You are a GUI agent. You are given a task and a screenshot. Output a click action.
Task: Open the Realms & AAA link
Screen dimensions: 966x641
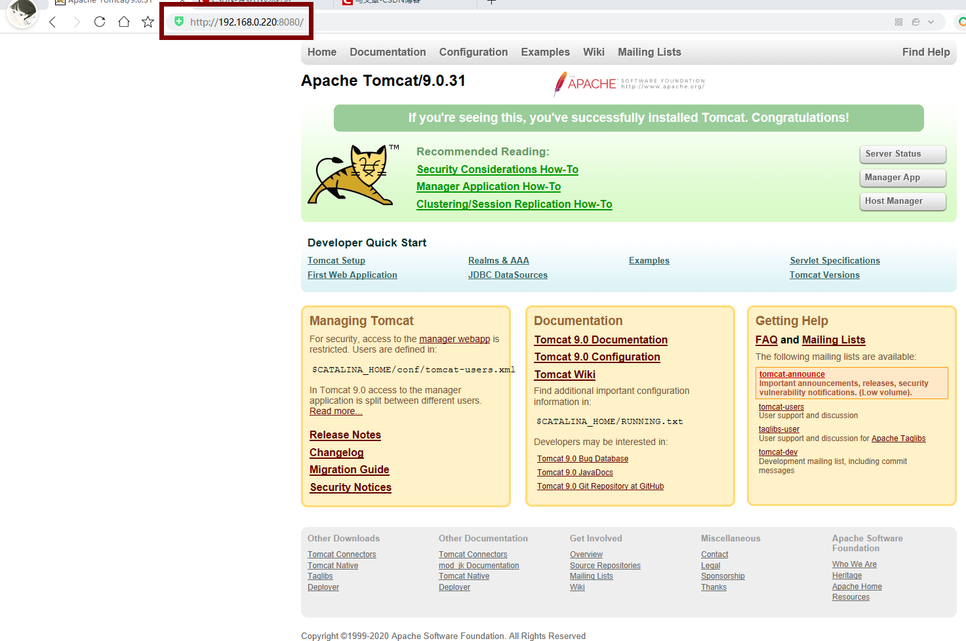point(498,260)
